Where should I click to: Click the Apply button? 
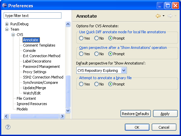[x=165, y=114]
